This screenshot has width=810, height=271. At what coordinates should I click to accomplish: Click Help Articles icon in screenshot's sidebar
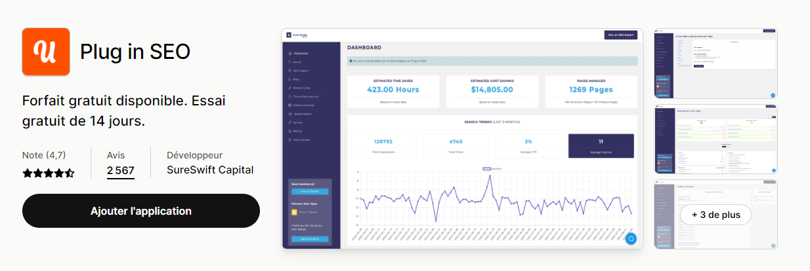coord(289,139)
